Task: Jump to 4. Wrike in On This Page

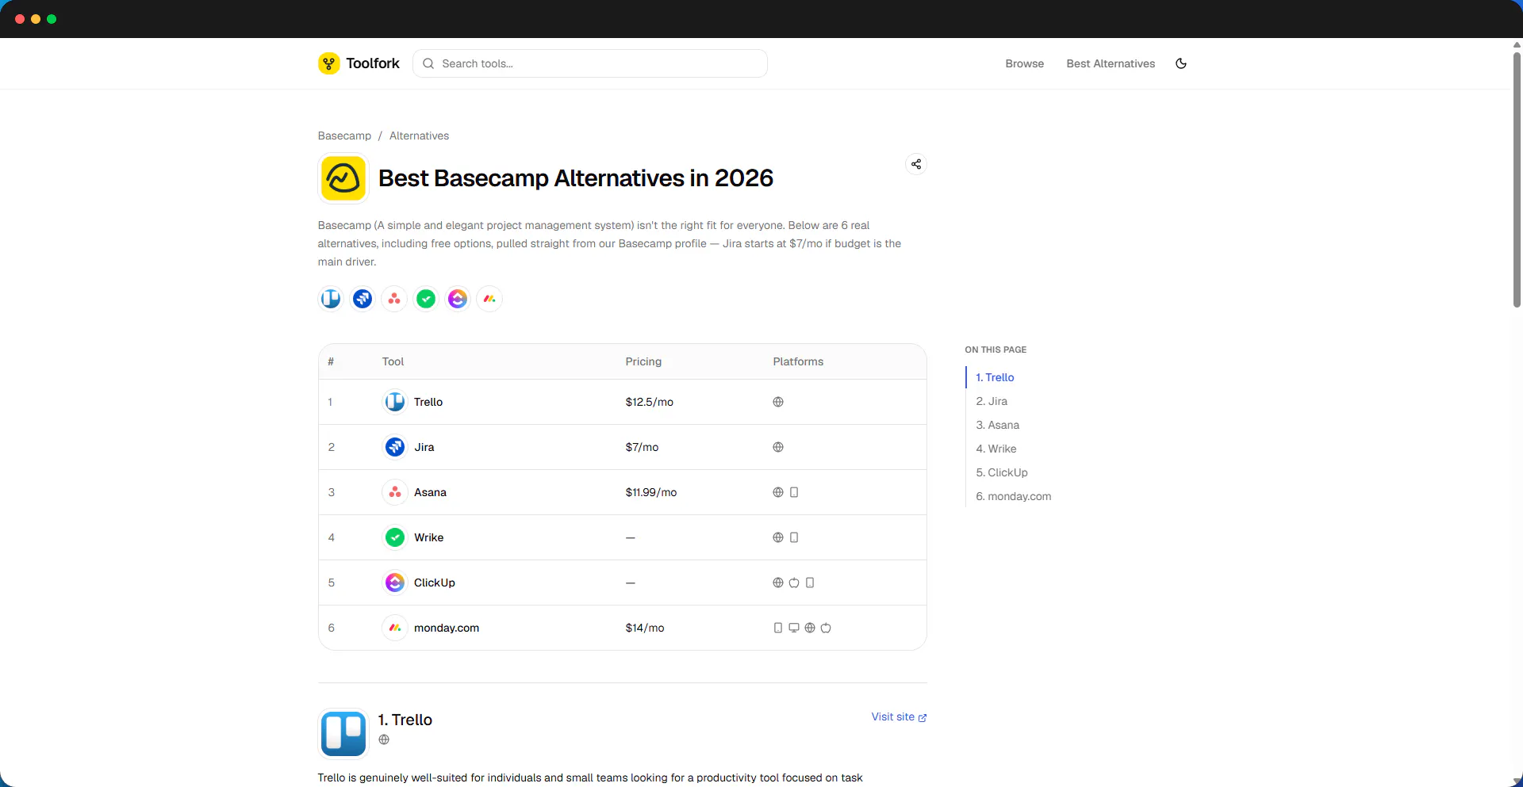Action: coord(996,449)
